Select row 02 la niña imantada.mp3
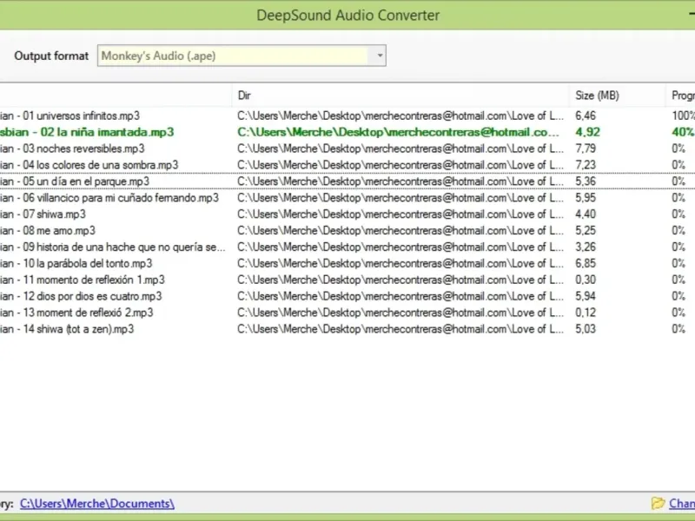This screenshot has width=695, height=521. [x=347, y=132]
